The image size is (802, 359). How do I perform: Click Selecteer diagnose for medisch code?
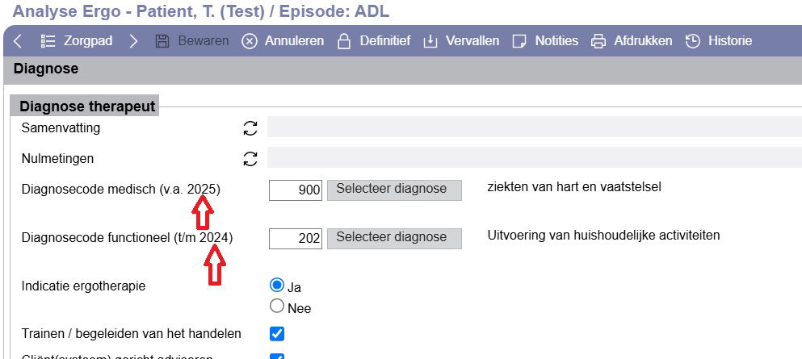pyautogui.click(x=394, y=190)
